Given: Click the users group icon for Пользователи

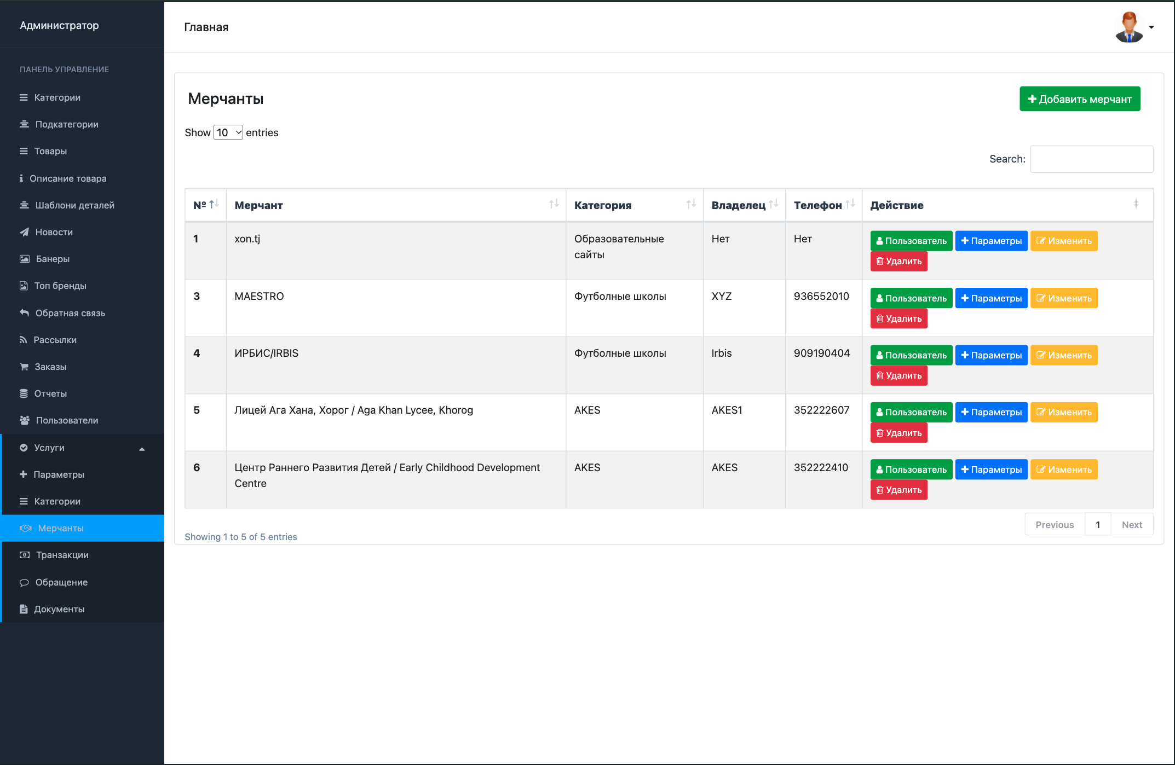Looking at the screenshot, I should point(25,420).
